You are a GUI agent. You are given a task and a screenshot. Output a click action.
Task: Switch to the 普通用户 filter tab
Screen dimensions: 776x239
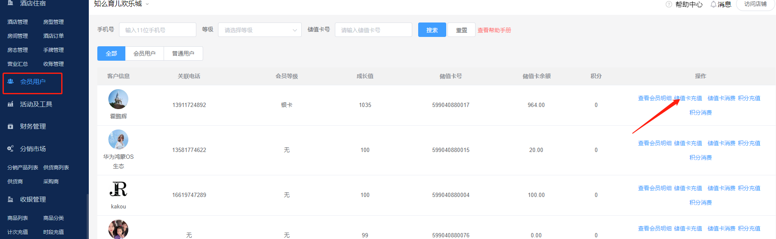coord(183,53)
